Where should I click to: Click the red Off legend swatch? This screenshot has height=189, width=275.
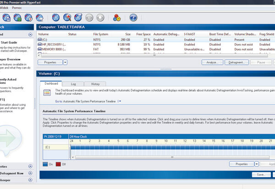pos(58,164)
